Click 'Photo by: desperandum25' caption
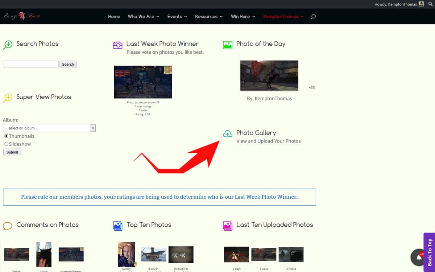 pyautogui.click(x=143, y=103)
